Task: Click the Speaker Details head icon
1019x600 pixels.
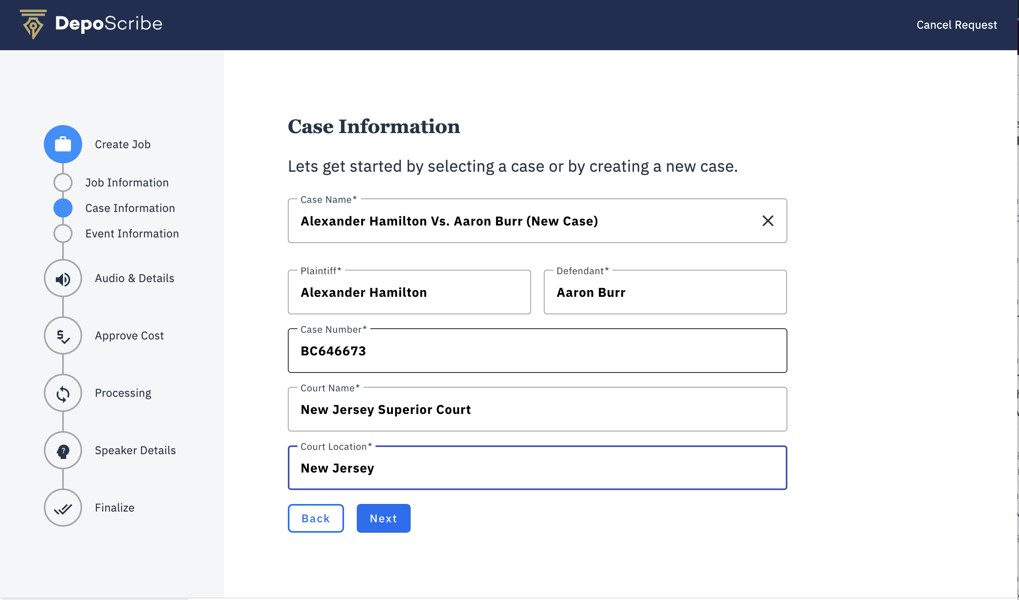Action: [63, 451]
